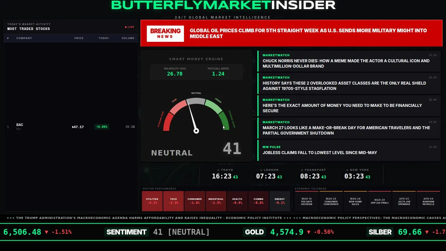This screenshot has height=251, width=446.
Task: Click the Breaking News badge
Action: (165, 33)
